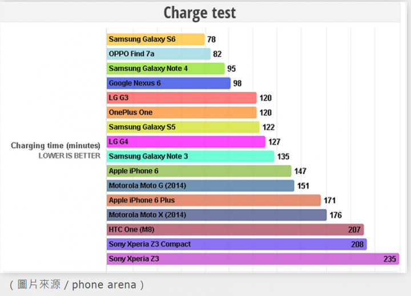Click the LG G3 bar
Screen dimensions: 411x296
point(182,98)
